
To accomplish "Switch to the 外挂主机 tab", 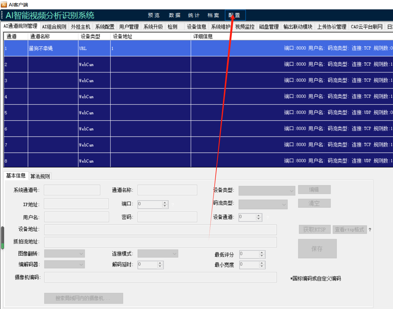I will (80, 27).
